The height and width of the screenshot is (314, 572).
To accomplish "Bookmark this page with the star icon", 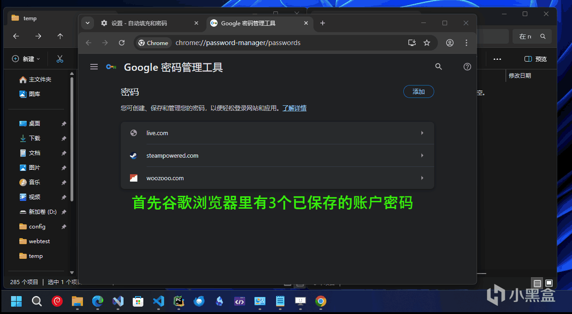I will pyautogui.click(x=427, y=42).
